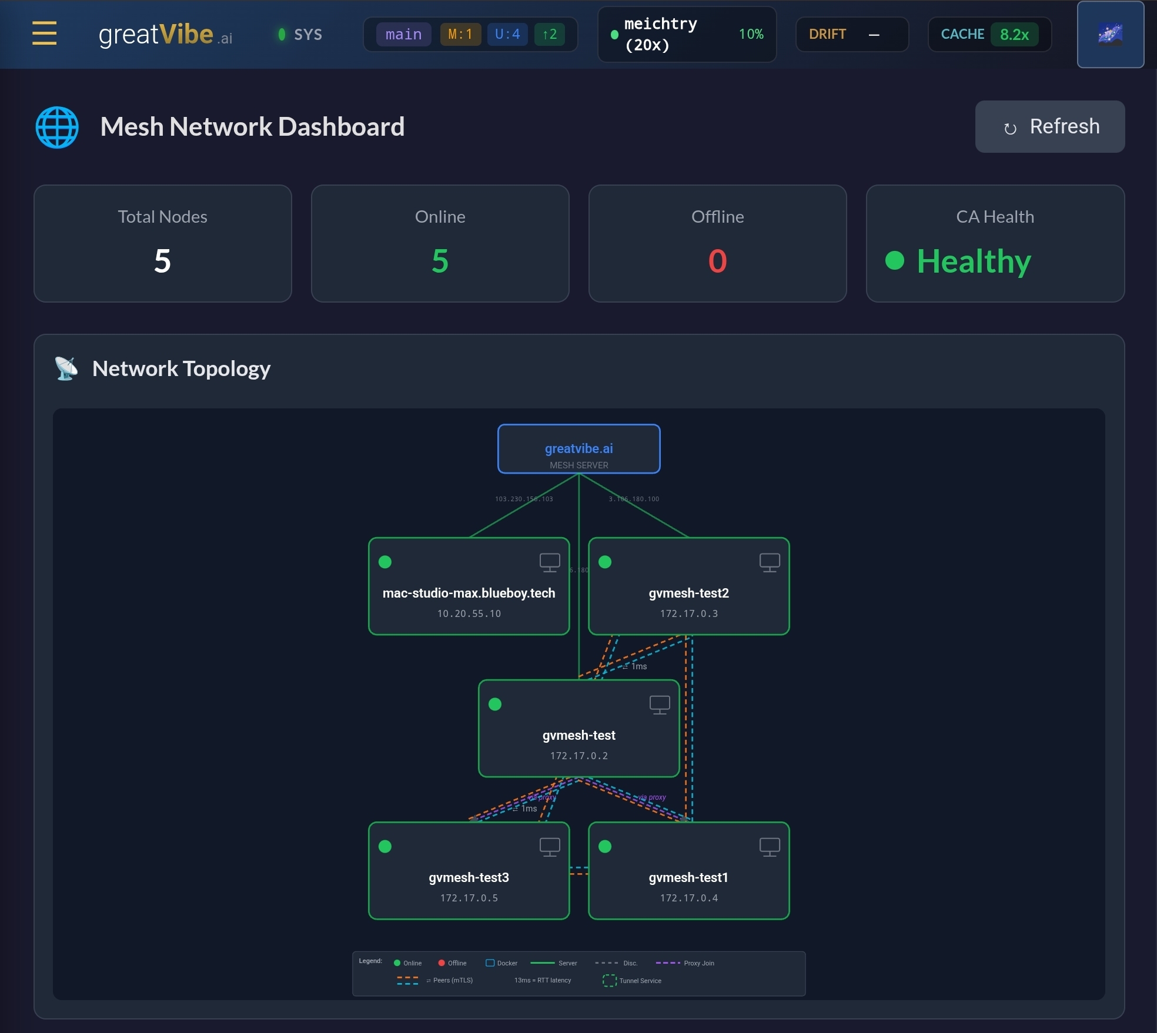This screenshot has width=1157, height=1033.
Task: Click the 10% progress indicator
Action: (x=751, y=34)
